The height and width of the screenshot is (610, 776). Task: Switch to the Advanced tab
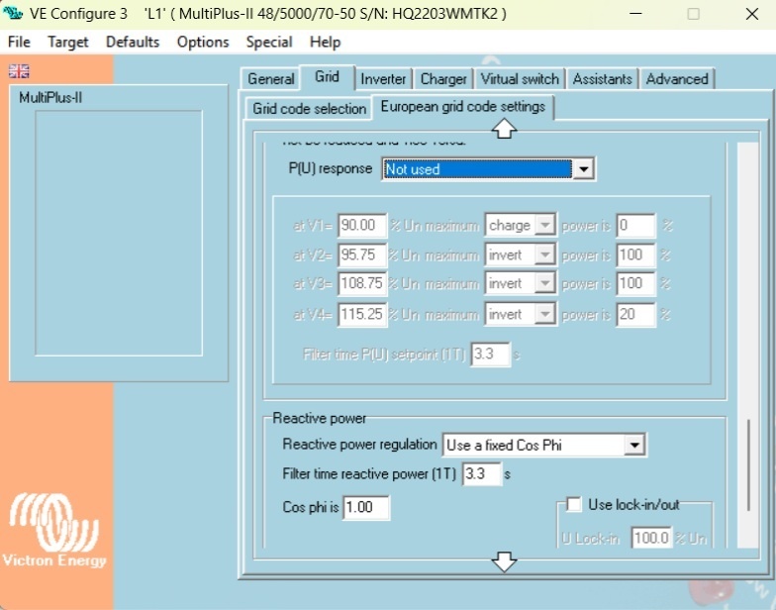point(677,79)
